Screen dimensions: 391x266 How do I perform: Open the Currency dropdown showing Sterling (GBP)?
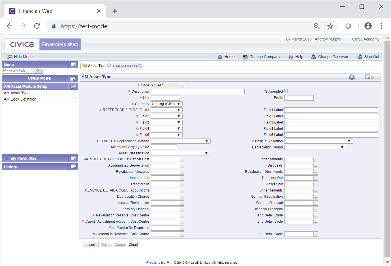[x=166, y=104]
